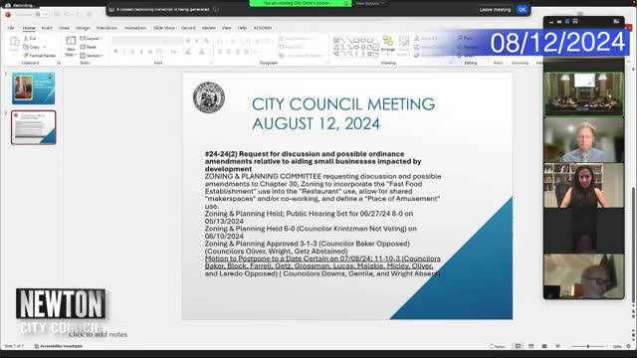Switch to the Insert ribbon tab
The height and width of the screenshot is (358, 637).
[47, 28]
